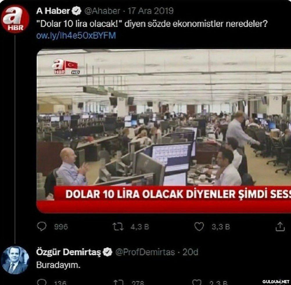
Task: Click the Özgür Demirtaş display name
Action: pos(69,252)
